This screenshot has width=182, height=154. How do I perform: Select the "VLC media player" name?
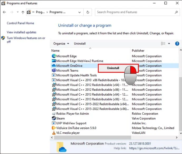68,133
